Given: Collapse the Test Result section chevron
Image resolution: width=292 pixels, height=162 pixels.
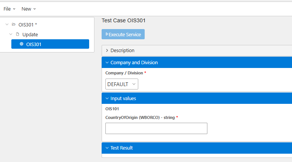Looking at the screenshot, I should [x=107, y=148].
